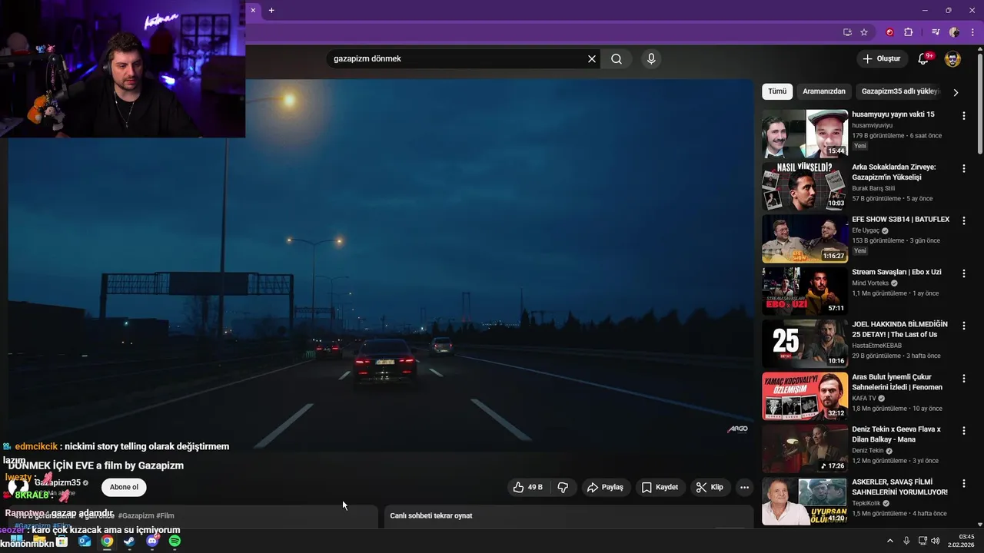Bookmark this page with the star
The height and width of the screenshot is (553, 984).
coord(864,32)
